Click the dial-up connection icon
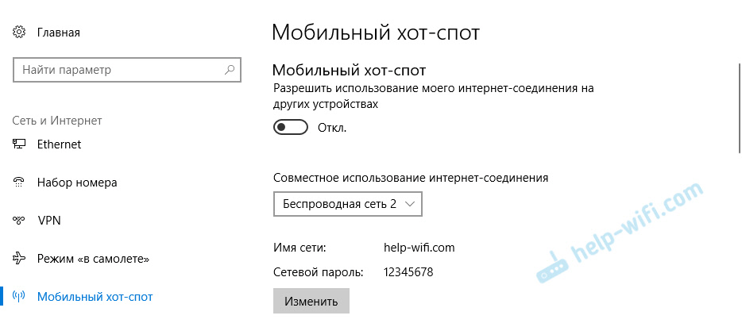This screenshot has height=327, width=742. click(19, 183)
